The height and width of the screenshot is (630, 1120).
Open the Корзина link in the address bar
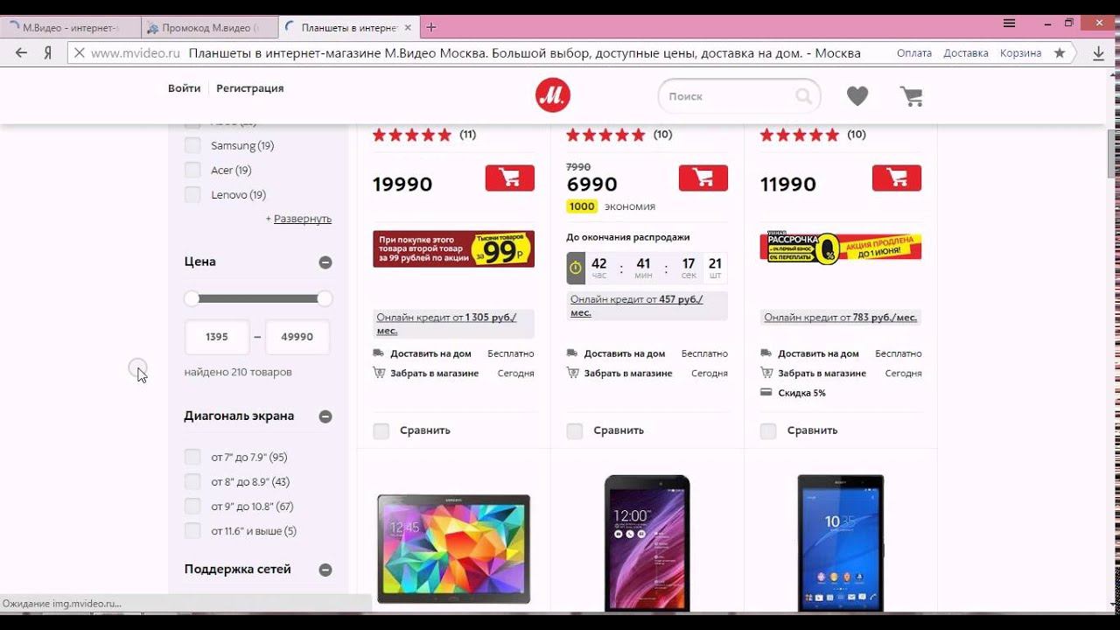(1020, 53)
